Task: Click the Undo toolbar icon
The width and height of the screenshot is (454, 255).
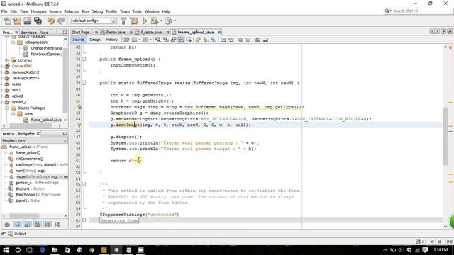Action: coord(51,21)
